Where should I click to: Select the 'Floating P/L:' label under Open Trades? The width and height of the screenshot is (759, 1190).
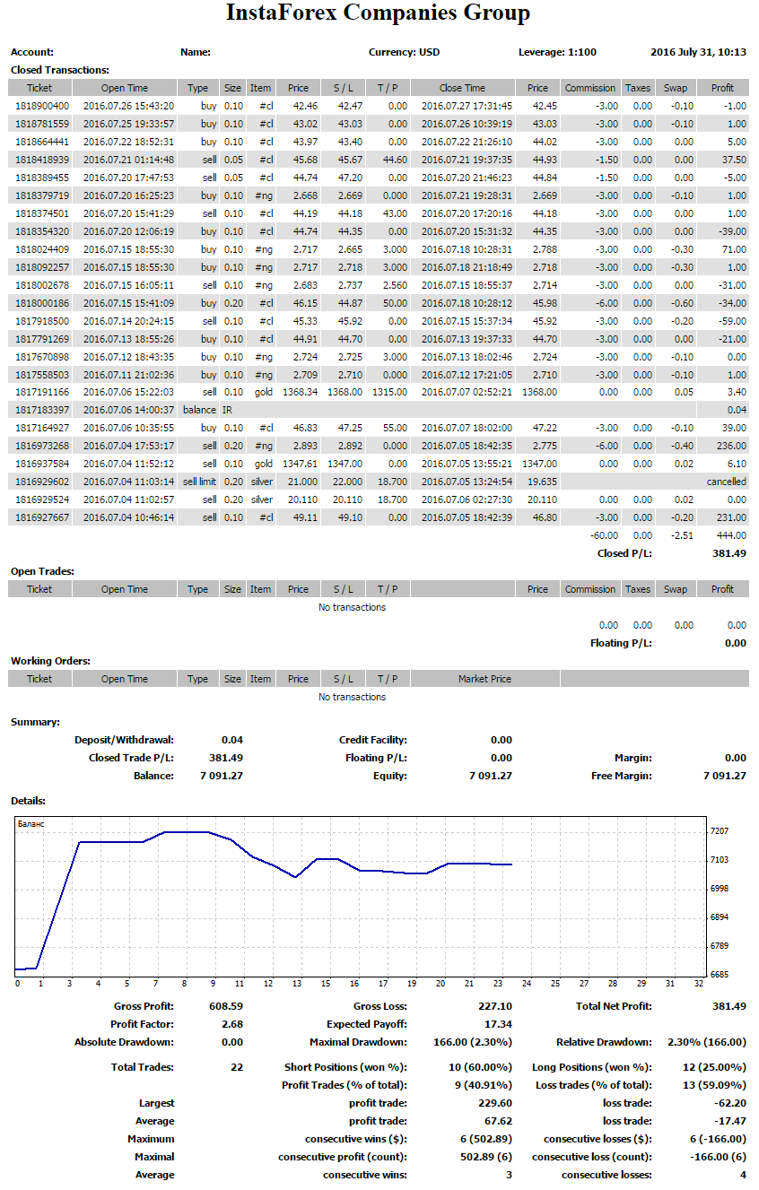[x=621, y=643]
